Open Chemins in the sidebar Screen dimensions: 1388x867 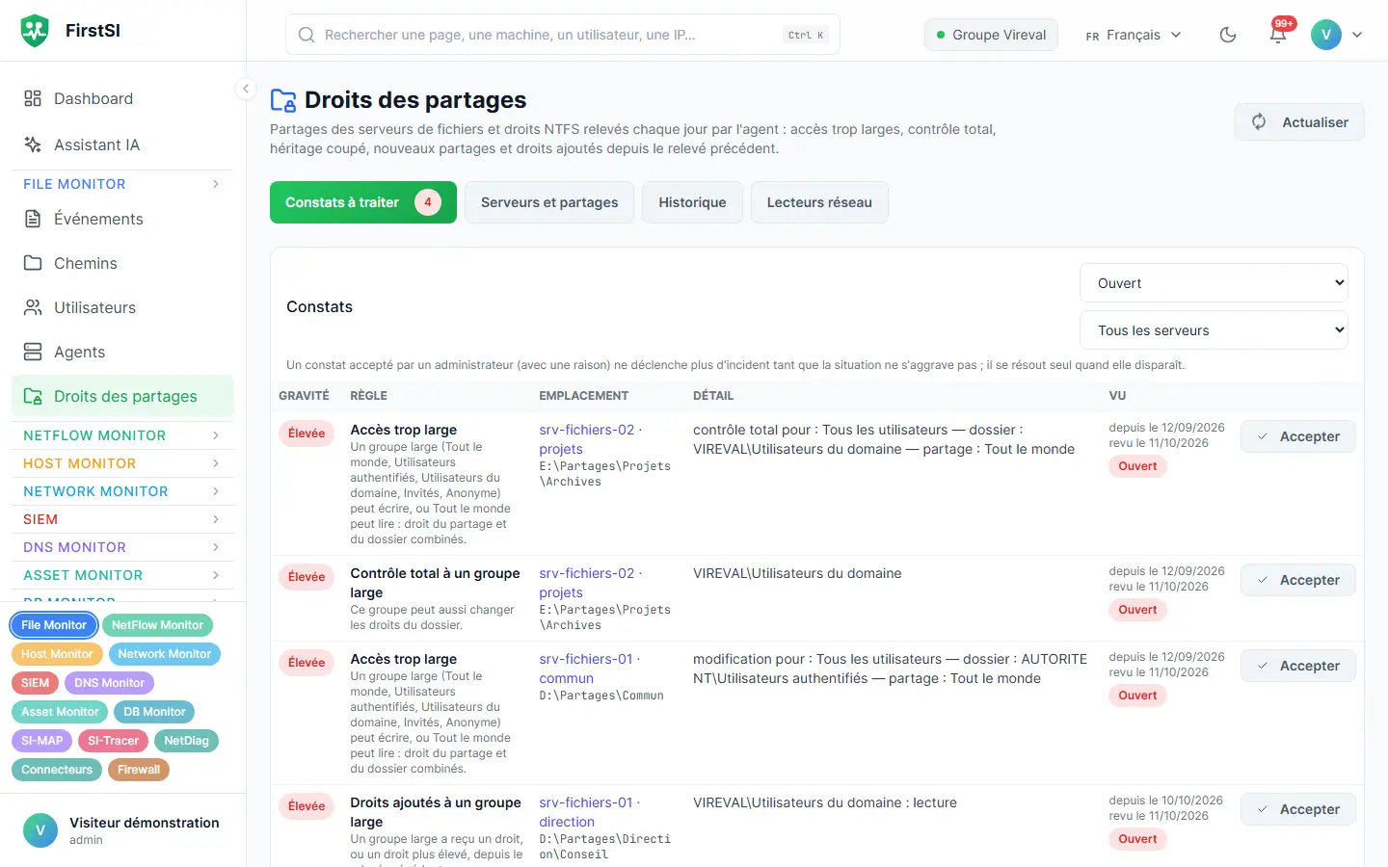(x=122, y=263)
